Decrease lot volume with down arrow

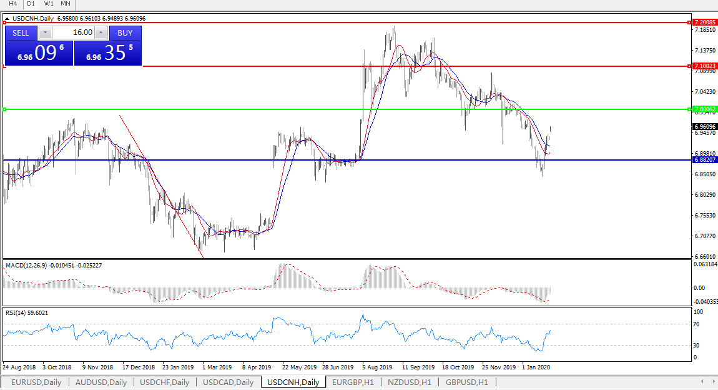[45, 32]
